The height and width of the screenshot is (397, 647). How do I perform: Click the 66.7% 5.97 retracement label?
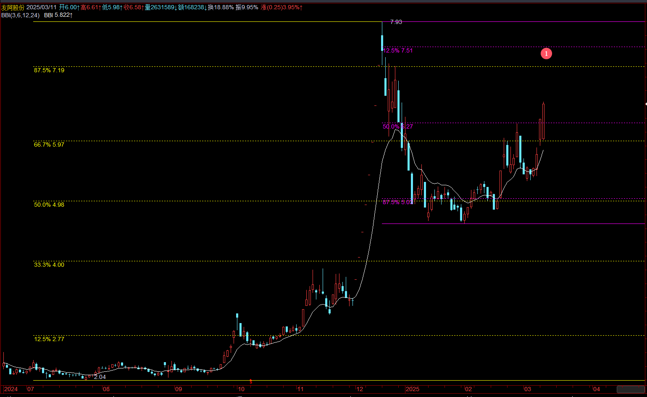coord(49,145)
